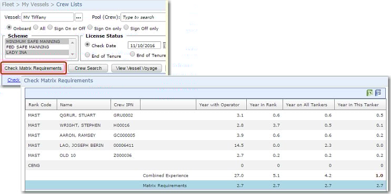Click Crew IPN 00006411
The width and height of the screenshot is (391, 194).
[124, 145]
